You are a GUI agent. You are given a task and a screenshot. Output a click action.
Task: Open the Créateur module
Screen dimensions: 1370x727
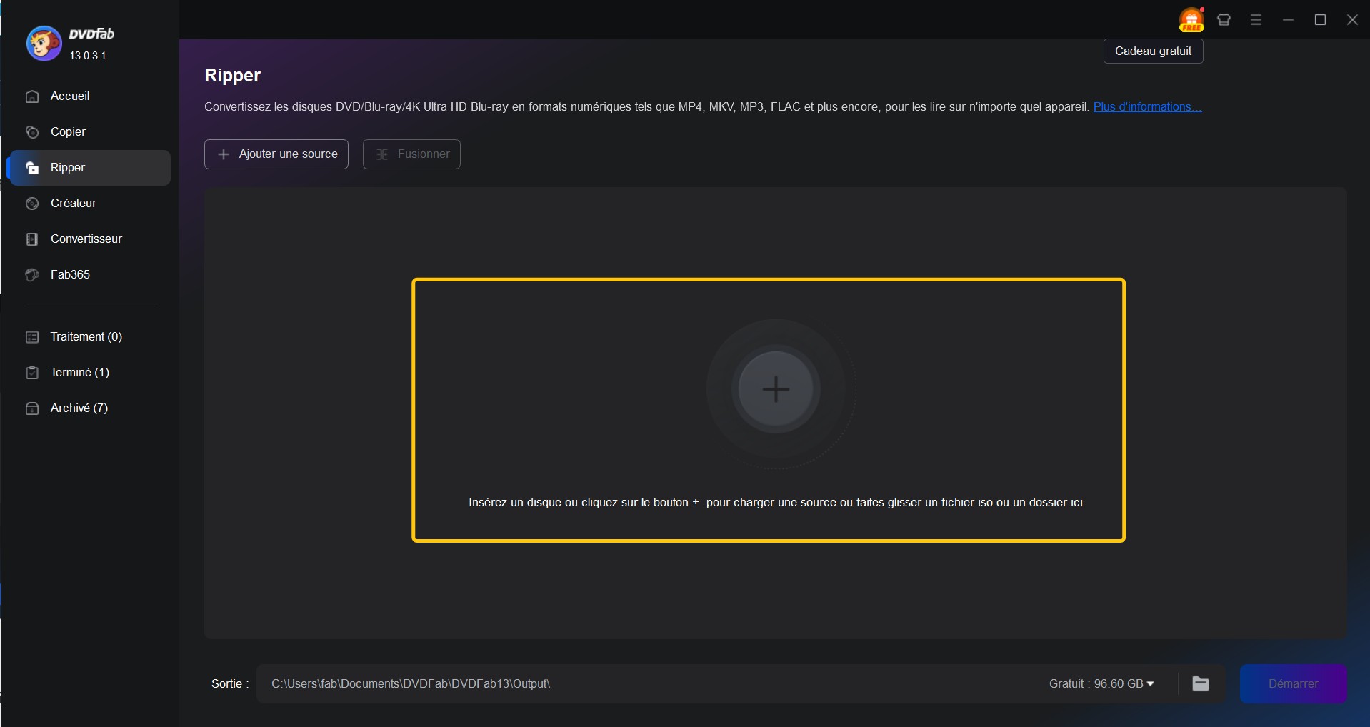point(89,204)
